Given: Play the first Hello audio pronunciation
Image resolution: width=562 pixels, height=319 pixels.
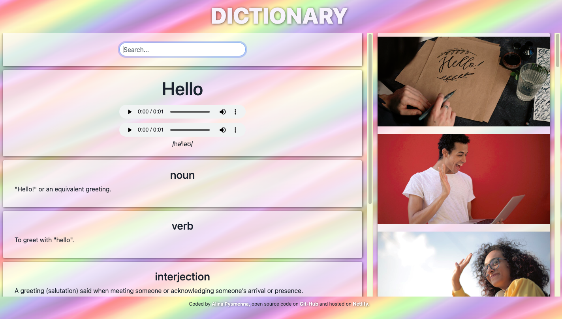Looking at the screenshot, I should 130,112.
